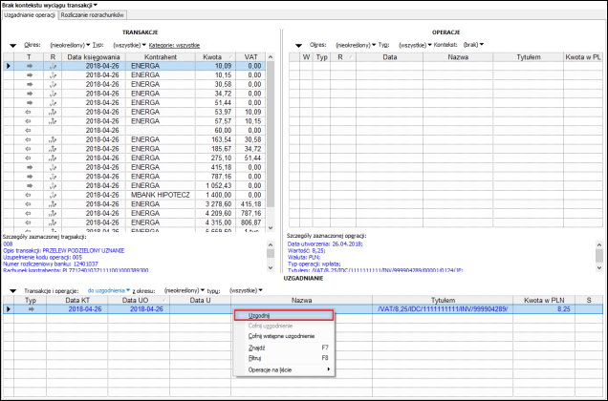This screenshot has width=608, height=401.
Task: Click arrow icon of the 60,00 transaction row
Action: (29, 129)
